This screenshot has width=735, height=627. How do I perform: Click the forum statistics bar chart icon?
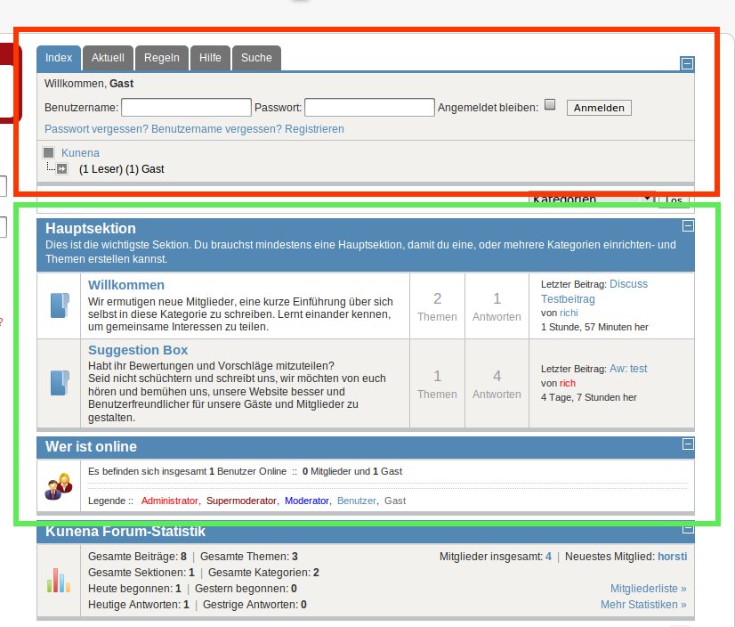pyautogui.click(x=59, y=581)
